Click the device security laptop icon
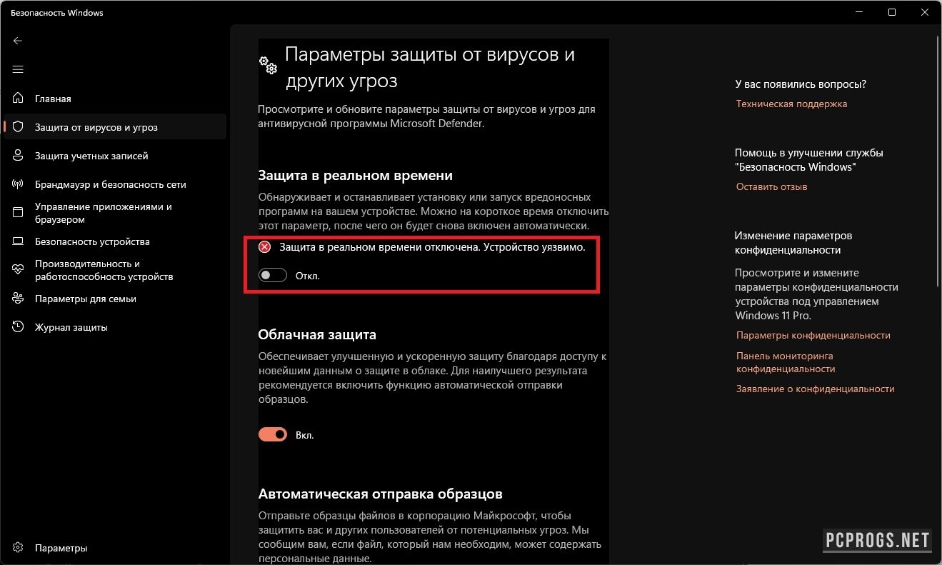 pyautogui.click(x=19, y=241)
